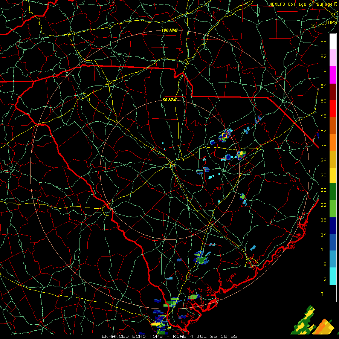Screen dimensions: 339x339
Task: Click legend value 34
Action: 324,160
